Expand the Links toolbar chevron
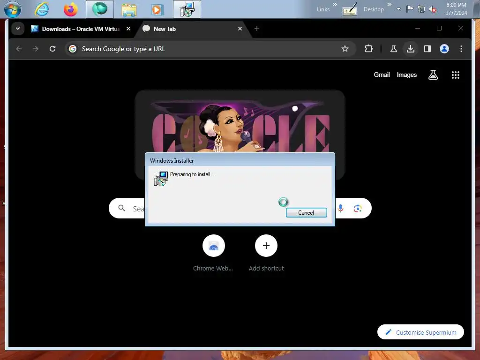The image size is (480, 360). pyautogui.click(x=335, y=5)
